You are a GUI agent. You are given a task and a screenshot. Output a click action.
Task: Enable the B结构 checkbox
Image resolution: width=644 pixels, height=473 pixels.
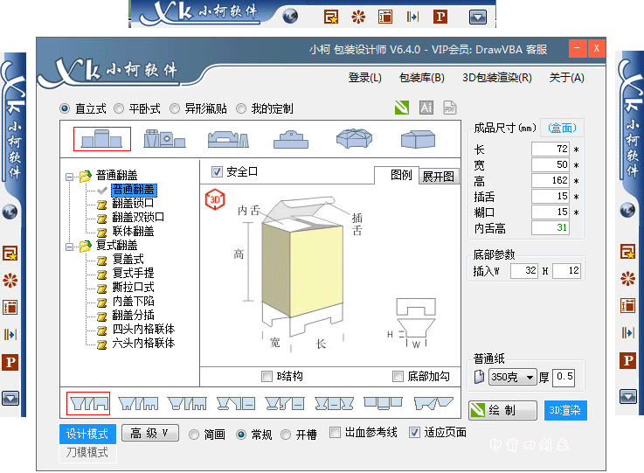267,376
